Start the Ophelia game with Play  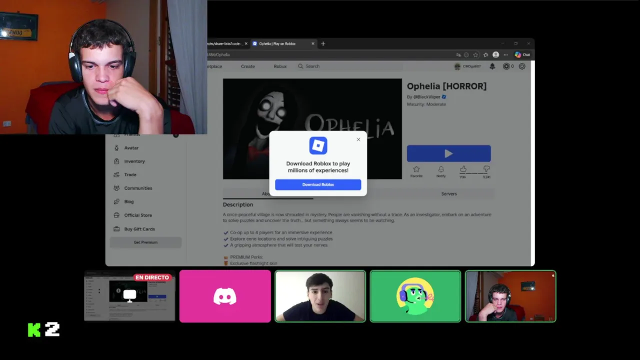(x=448, y=153)
